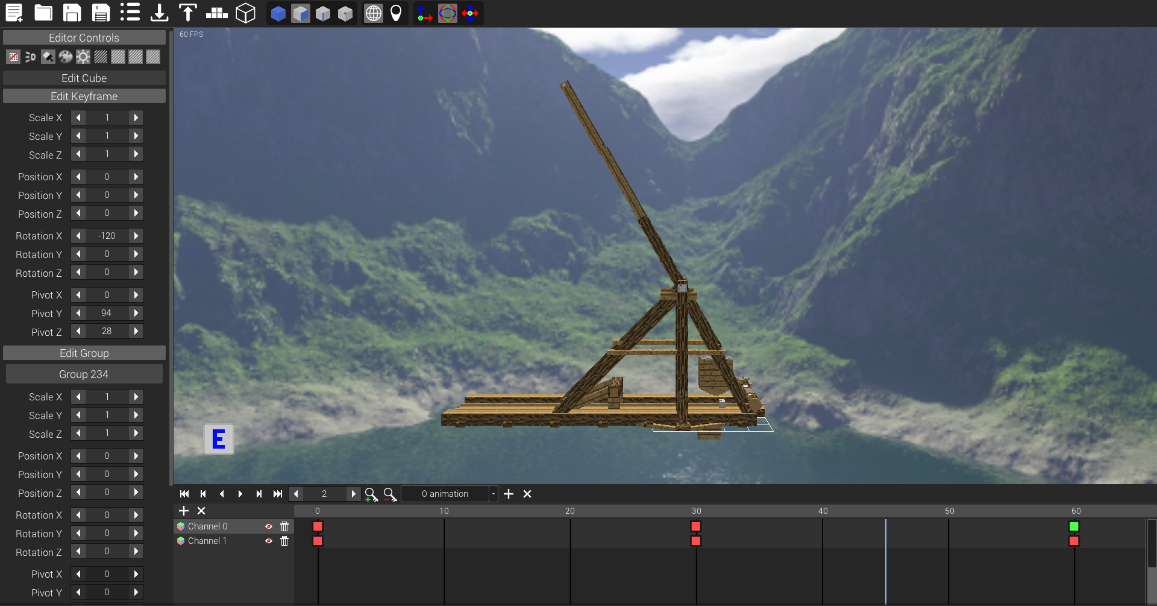Open the Edit Group section
The height and width of the screenshot is (606, 1157).
click(84, 353)
